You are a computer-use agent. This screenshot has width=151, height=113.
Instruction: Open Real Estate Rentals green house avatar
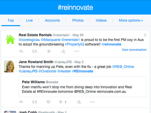[10, 39]
